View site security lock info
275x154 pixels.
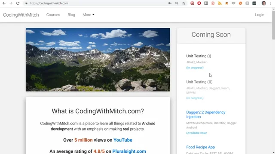26,3
